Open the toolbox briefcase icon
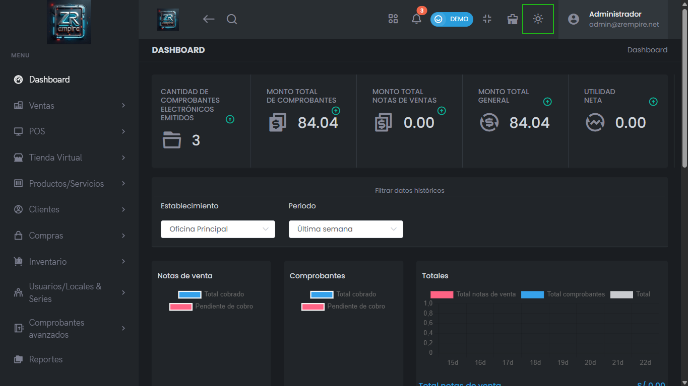 point(513,19)
